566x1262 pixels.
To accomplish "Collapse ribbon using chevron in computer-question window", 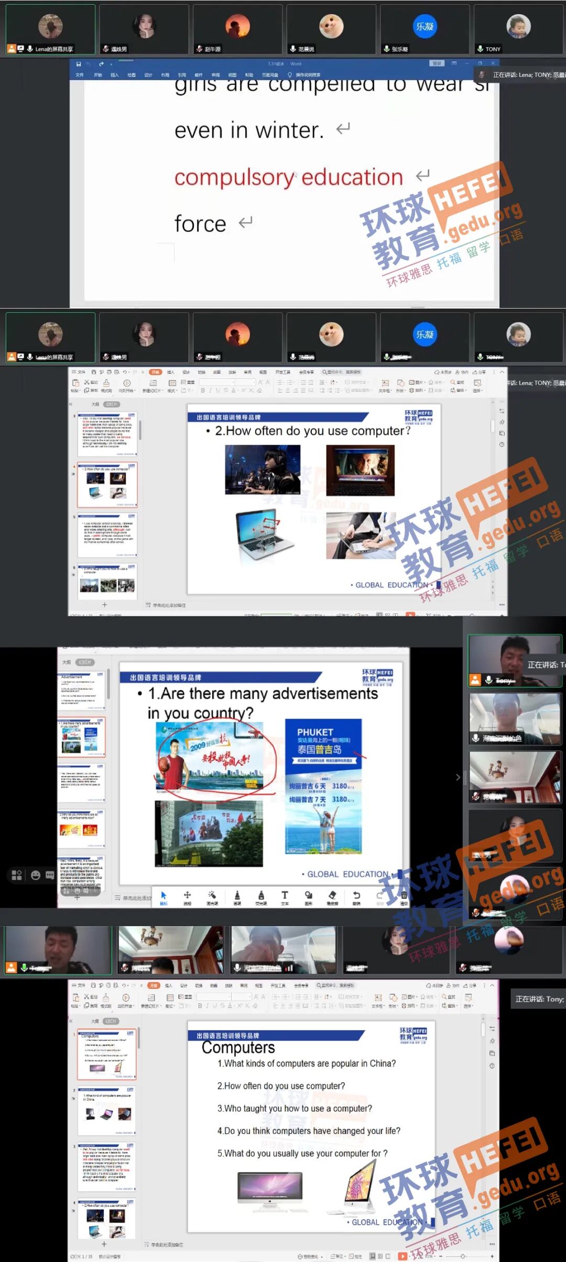I will (502, 372).
